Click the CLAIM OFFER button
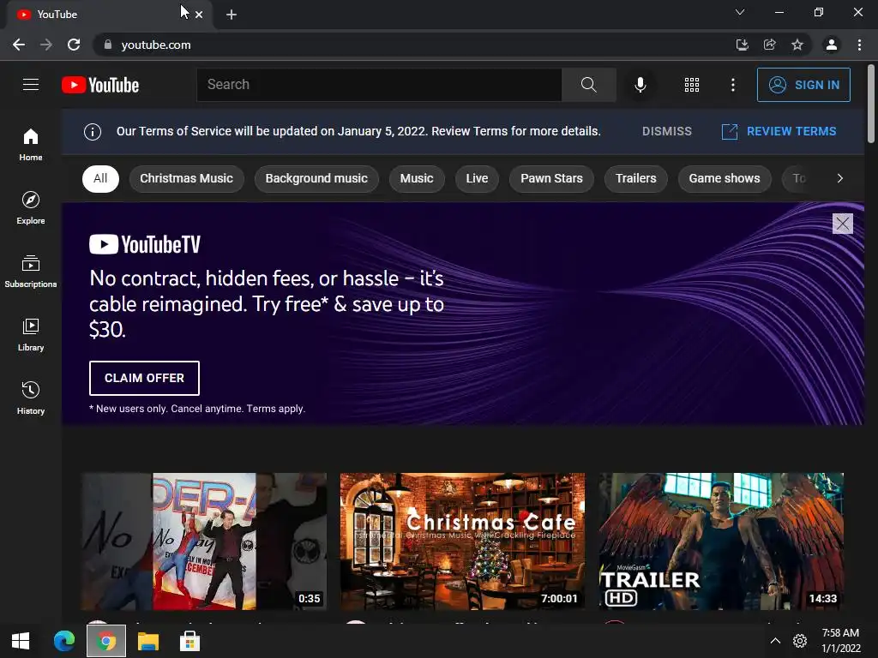878x658 pixels. (x=144, y=378)
